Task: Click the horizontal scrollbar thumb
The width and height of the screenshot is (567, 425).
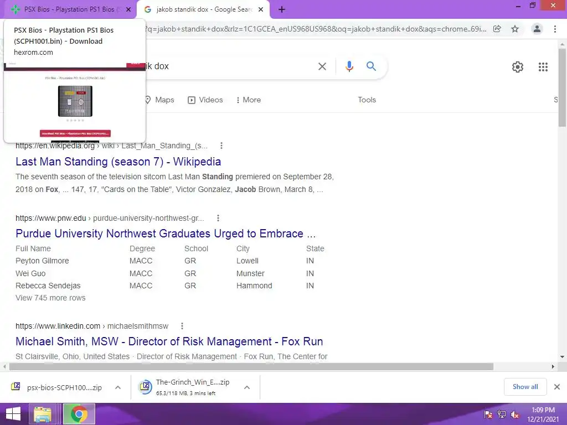Action: click(x=251, y=366)
